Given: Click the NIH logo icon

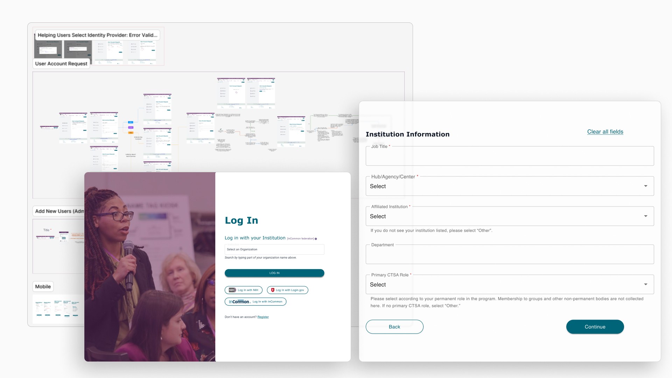Looking at the screenshot, I should tap(232, 290).
